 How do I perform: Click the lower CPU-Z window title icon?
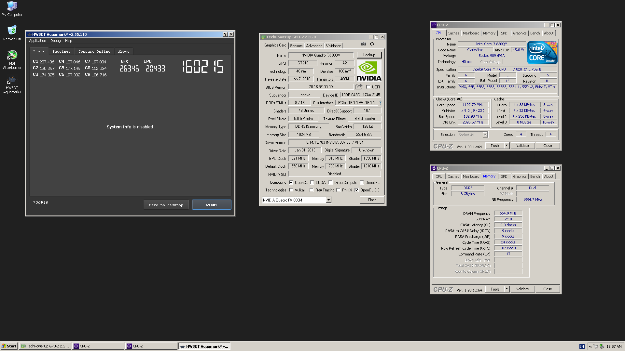tap(434, 168)
